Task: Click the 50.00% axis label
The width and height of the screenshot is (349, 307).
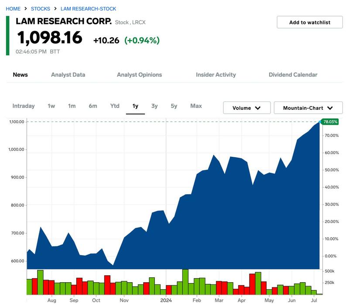Action: coord(332,170)
